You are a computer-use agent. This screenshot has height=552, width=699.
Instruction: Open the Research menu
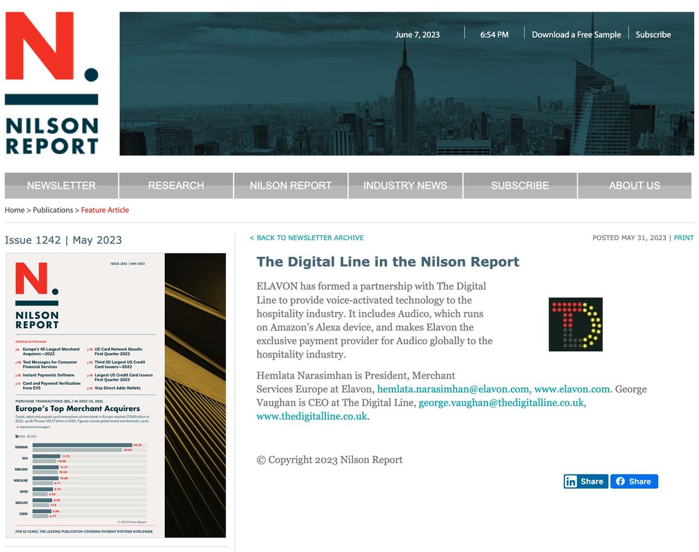point(176,186)
